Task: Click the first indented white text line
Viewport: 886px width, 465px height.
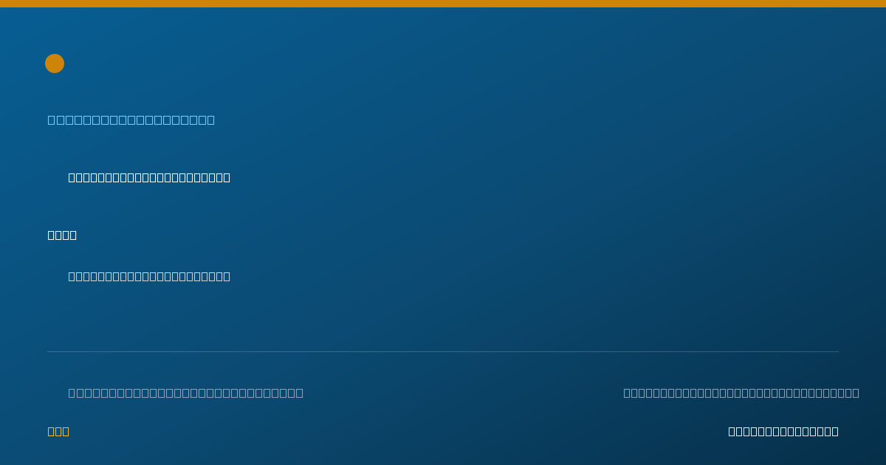Action: tap(149, 177)
